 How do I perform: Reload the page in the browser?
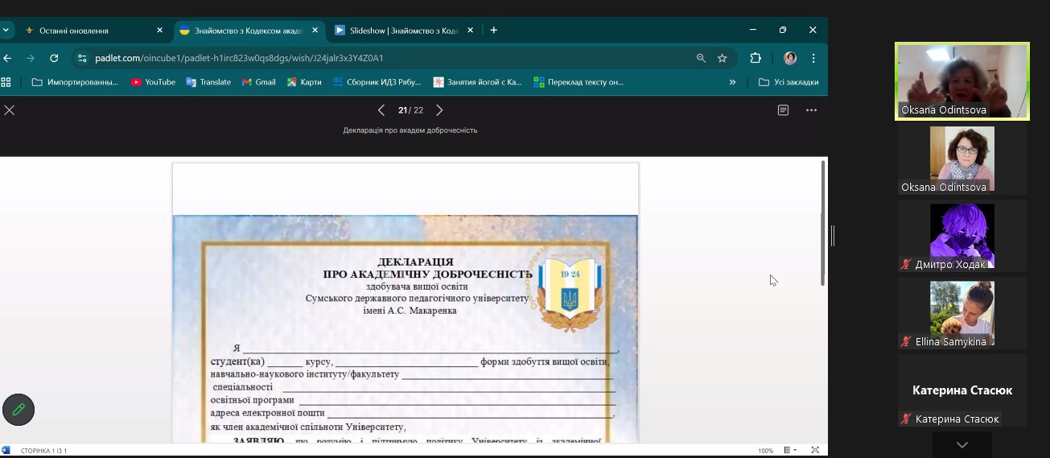54,58
